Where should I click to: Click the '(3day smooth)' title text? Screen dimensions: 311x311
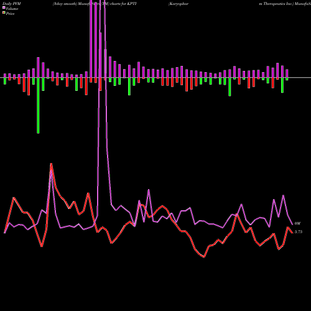tap(65, 4)
